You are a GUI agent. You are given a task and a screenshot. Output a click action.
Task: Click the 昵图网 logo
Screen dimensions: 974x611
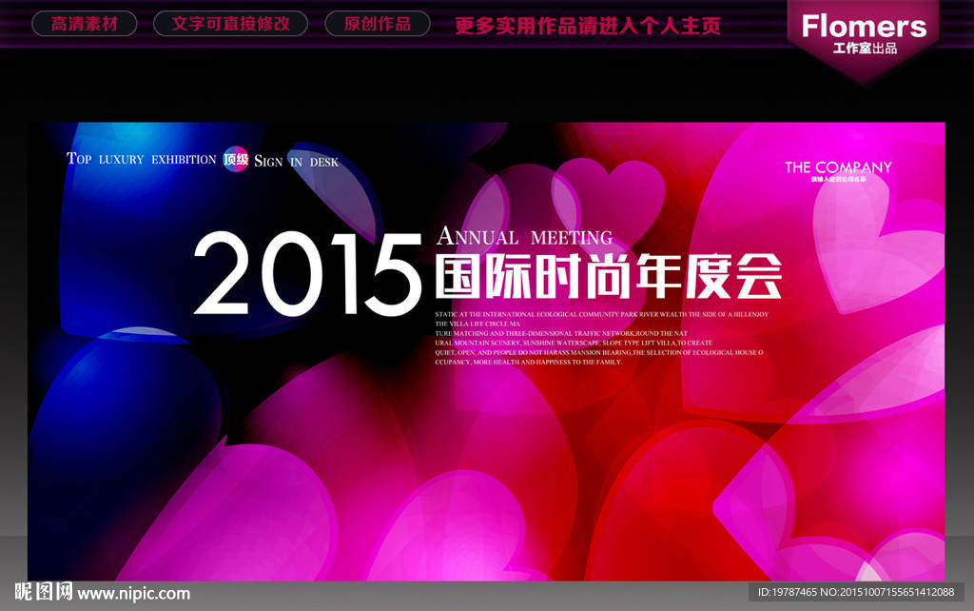click(x=44, y=592)
